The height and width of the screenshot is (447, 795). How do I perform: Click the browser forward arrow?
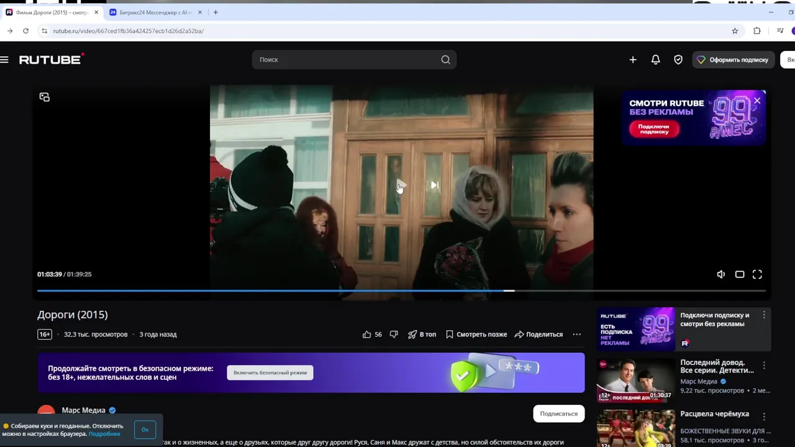click(10, 31)
